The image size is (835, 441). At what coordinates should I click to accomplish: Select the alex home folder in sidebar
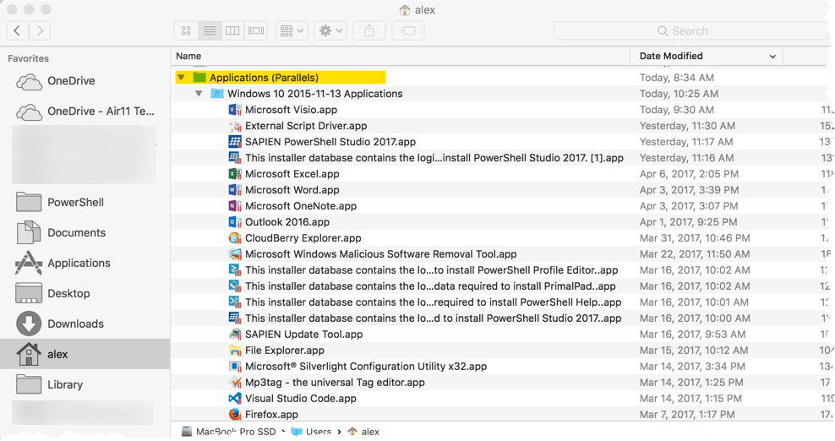pos(85,354)
